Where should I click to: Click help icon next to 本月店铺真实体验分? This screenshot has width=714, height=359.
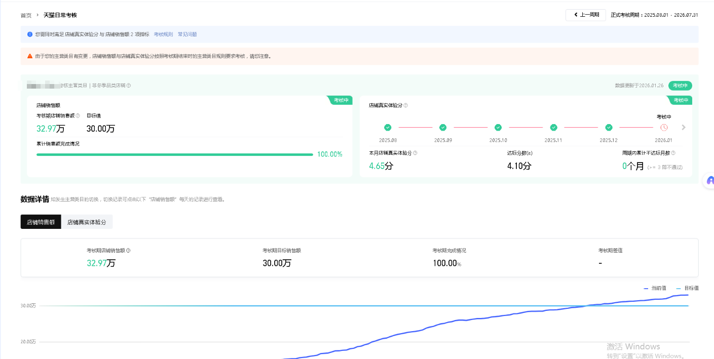pos(415,152)
